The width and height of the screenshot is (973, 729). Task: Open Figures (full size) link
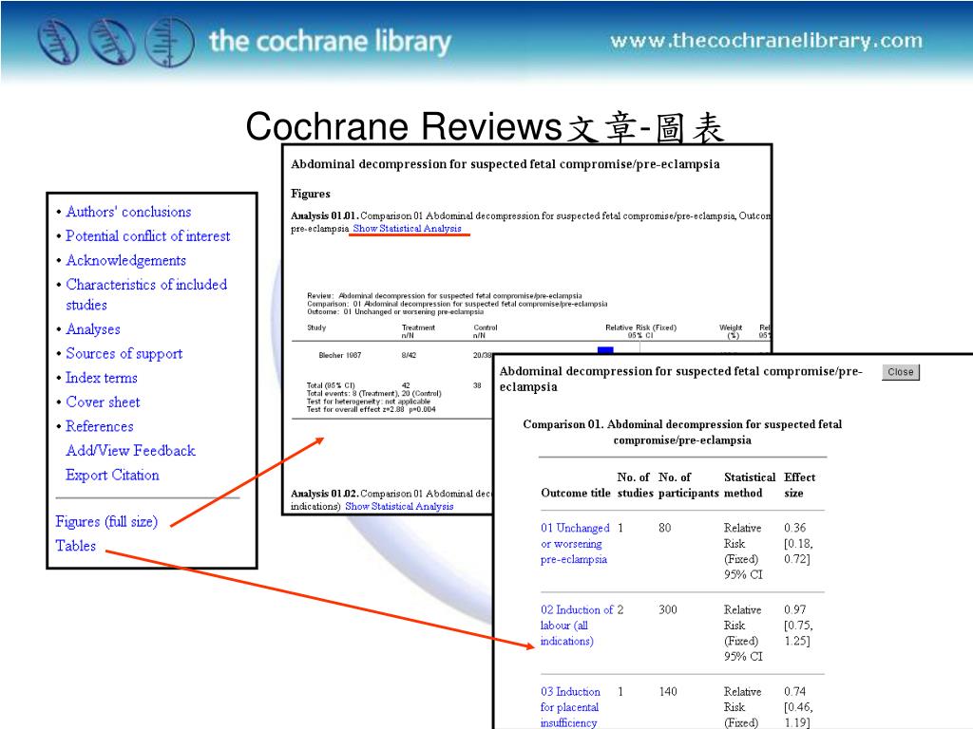(106, 521)
